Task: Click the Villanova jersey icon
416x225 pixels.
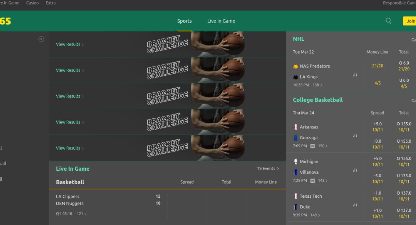Action: pos(295,172)
